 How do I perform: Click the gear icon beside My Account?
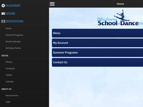[x=3, y=6]
